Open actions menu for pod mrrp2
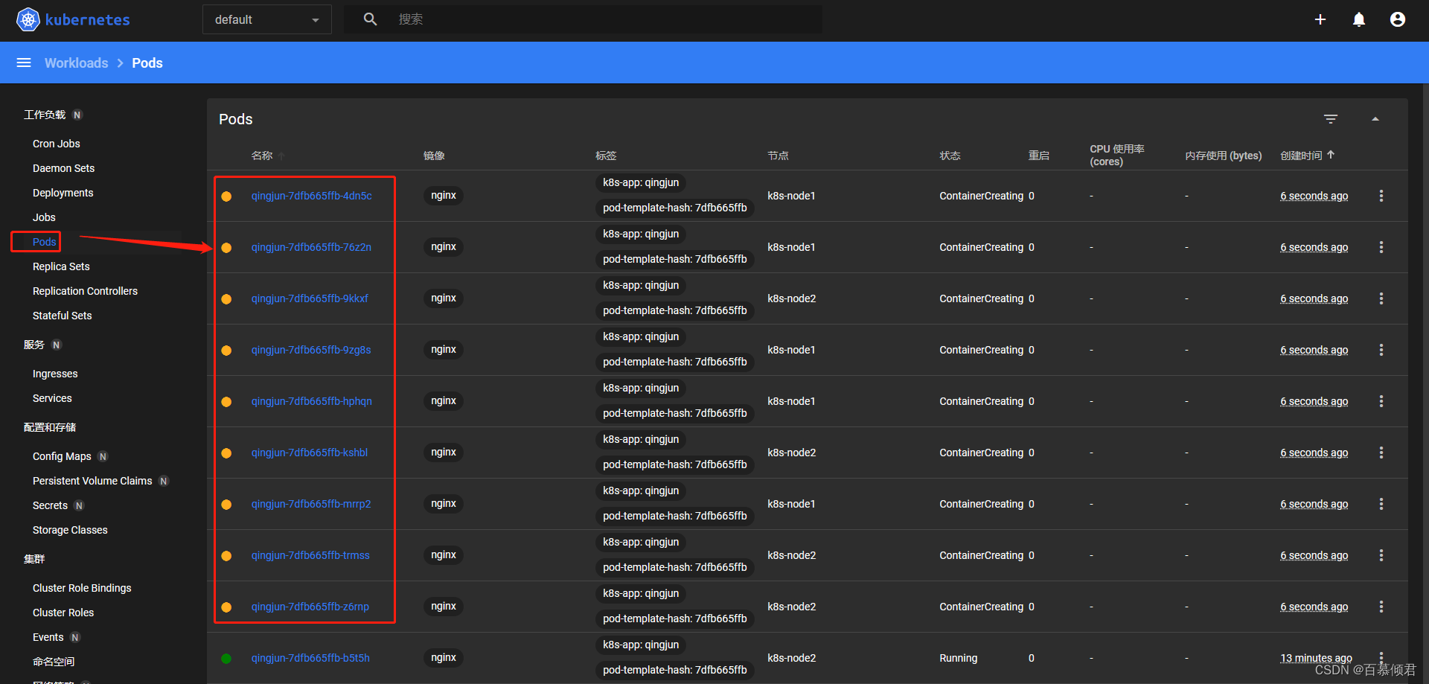The height and width of the screenshot is (684, 1429). (x=1381, y=504)
